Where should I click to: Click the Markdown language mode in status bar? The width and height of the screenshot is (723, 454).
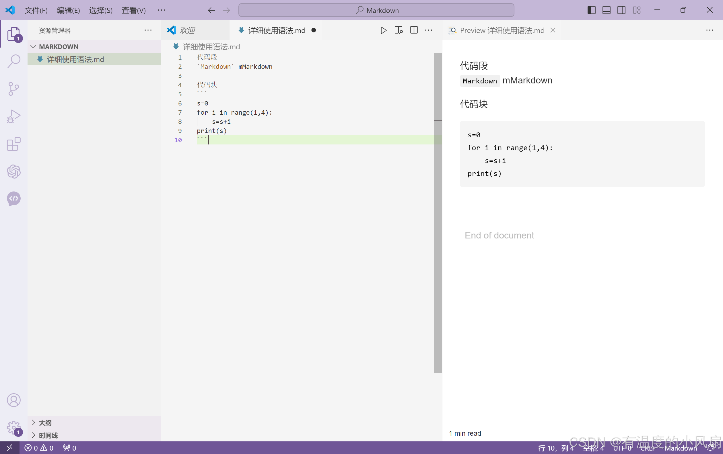[x=680, y=448]
